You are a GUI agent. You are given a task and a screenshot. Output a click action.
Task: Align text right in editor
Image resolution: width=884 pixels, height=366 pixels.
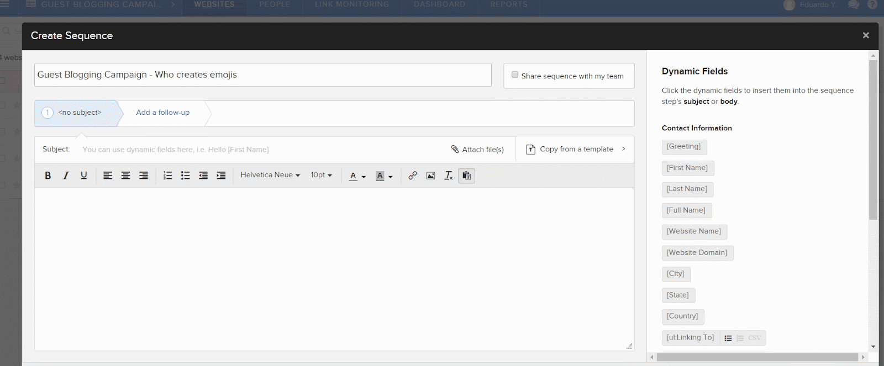coord(144,176)
